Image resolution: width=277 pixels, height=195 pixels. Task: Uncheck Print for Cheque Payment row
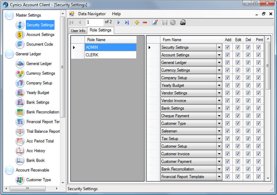pyautogui.click(x=258, y=116)
